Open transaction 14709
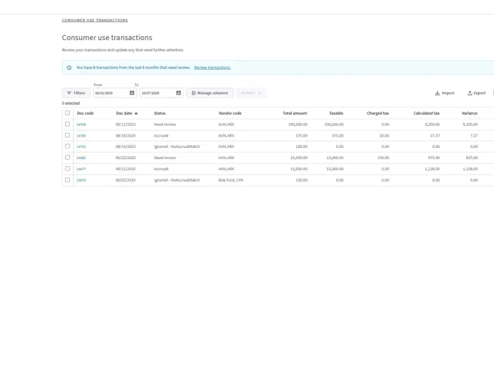 tap(82, 125)
